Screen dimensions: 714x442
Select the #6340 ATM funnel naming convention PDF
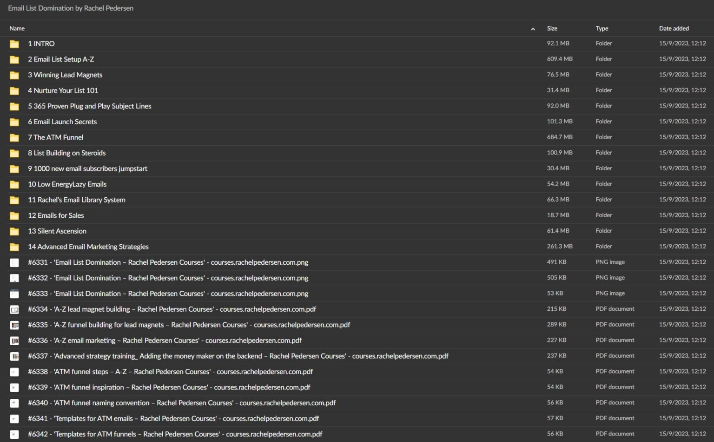[181, 403]
